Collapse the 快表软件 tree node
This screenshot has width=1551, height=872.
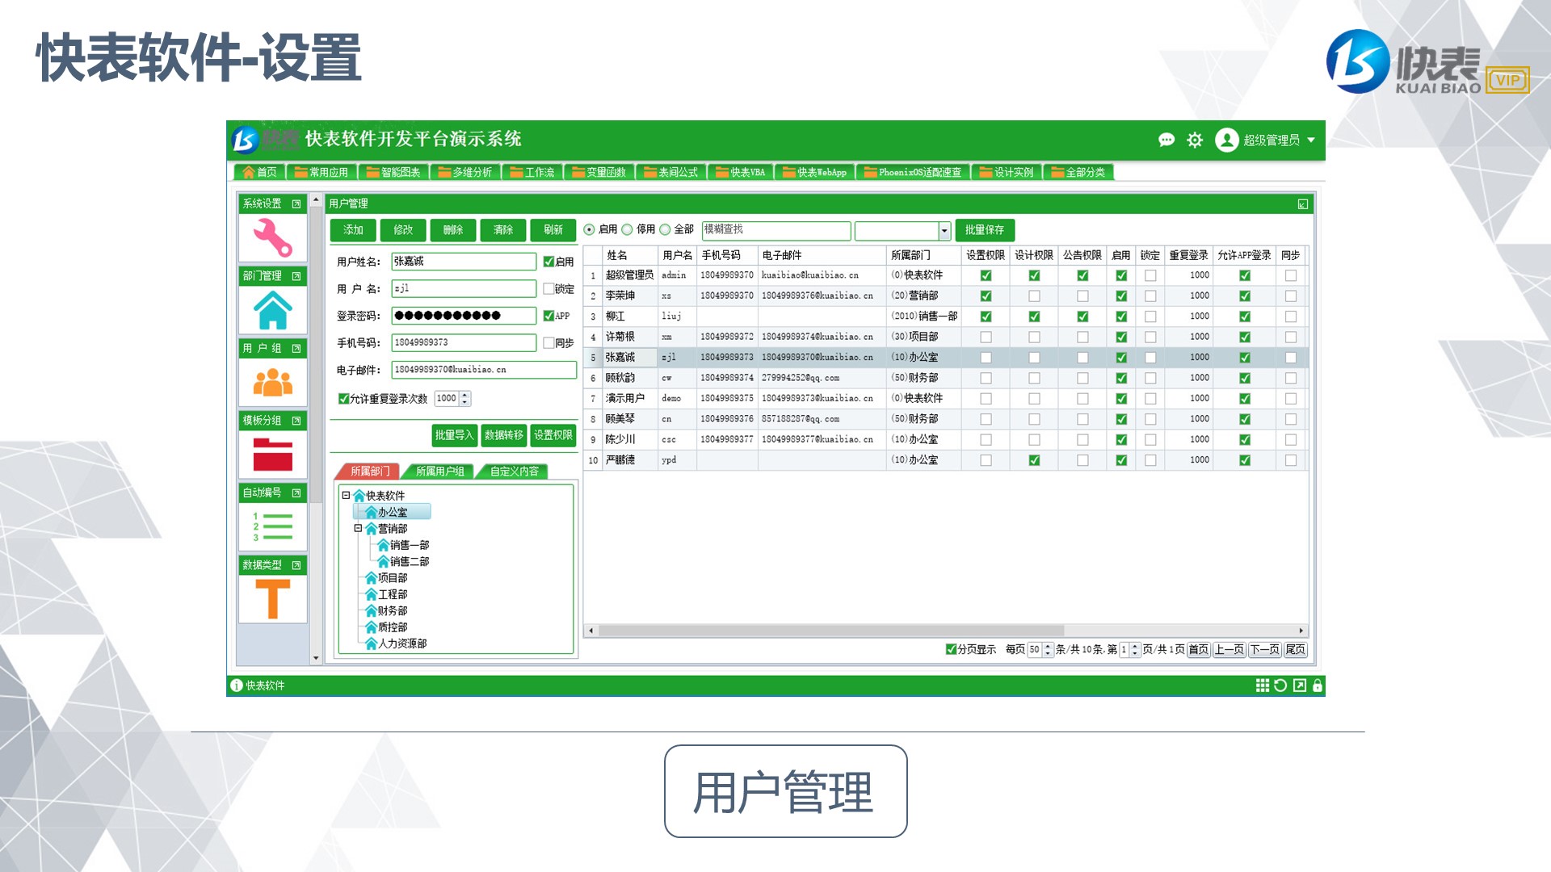click(x=346, y=496)
